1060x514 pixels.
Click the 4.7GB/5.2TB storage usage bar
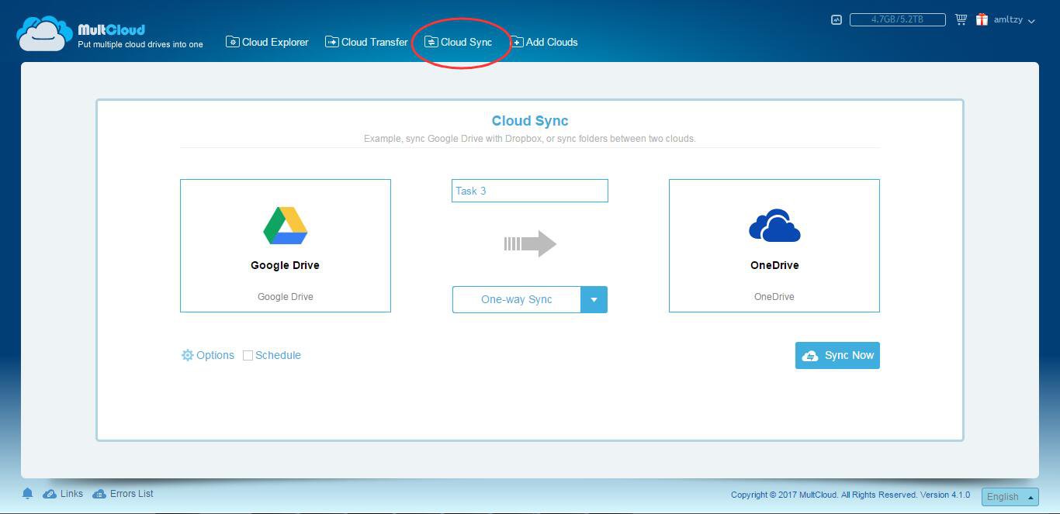[897, 19]
